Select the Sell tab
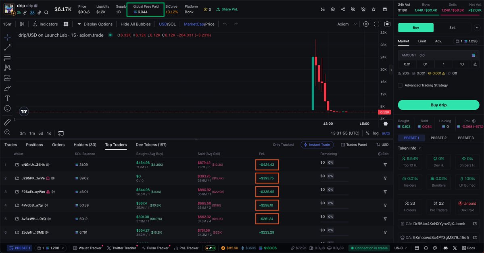484x253 pixels. 452,28
